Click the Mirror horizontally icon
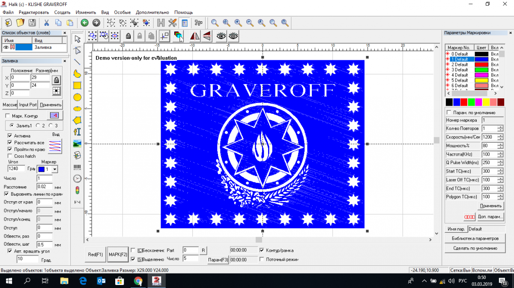 [195, 36]
